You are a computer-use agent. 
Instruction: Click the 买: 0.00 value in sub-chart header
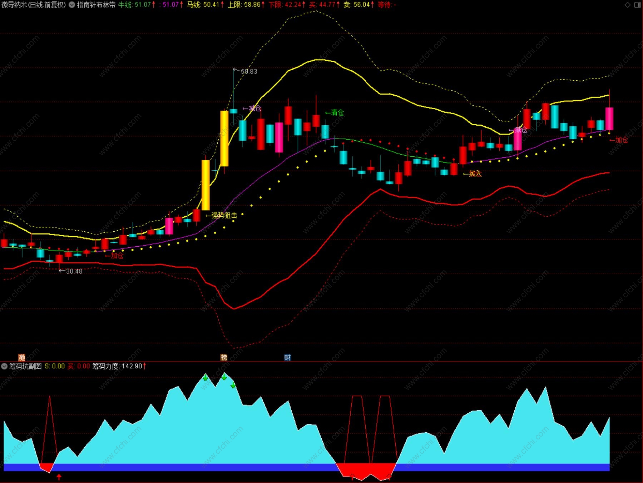point(79,366)
